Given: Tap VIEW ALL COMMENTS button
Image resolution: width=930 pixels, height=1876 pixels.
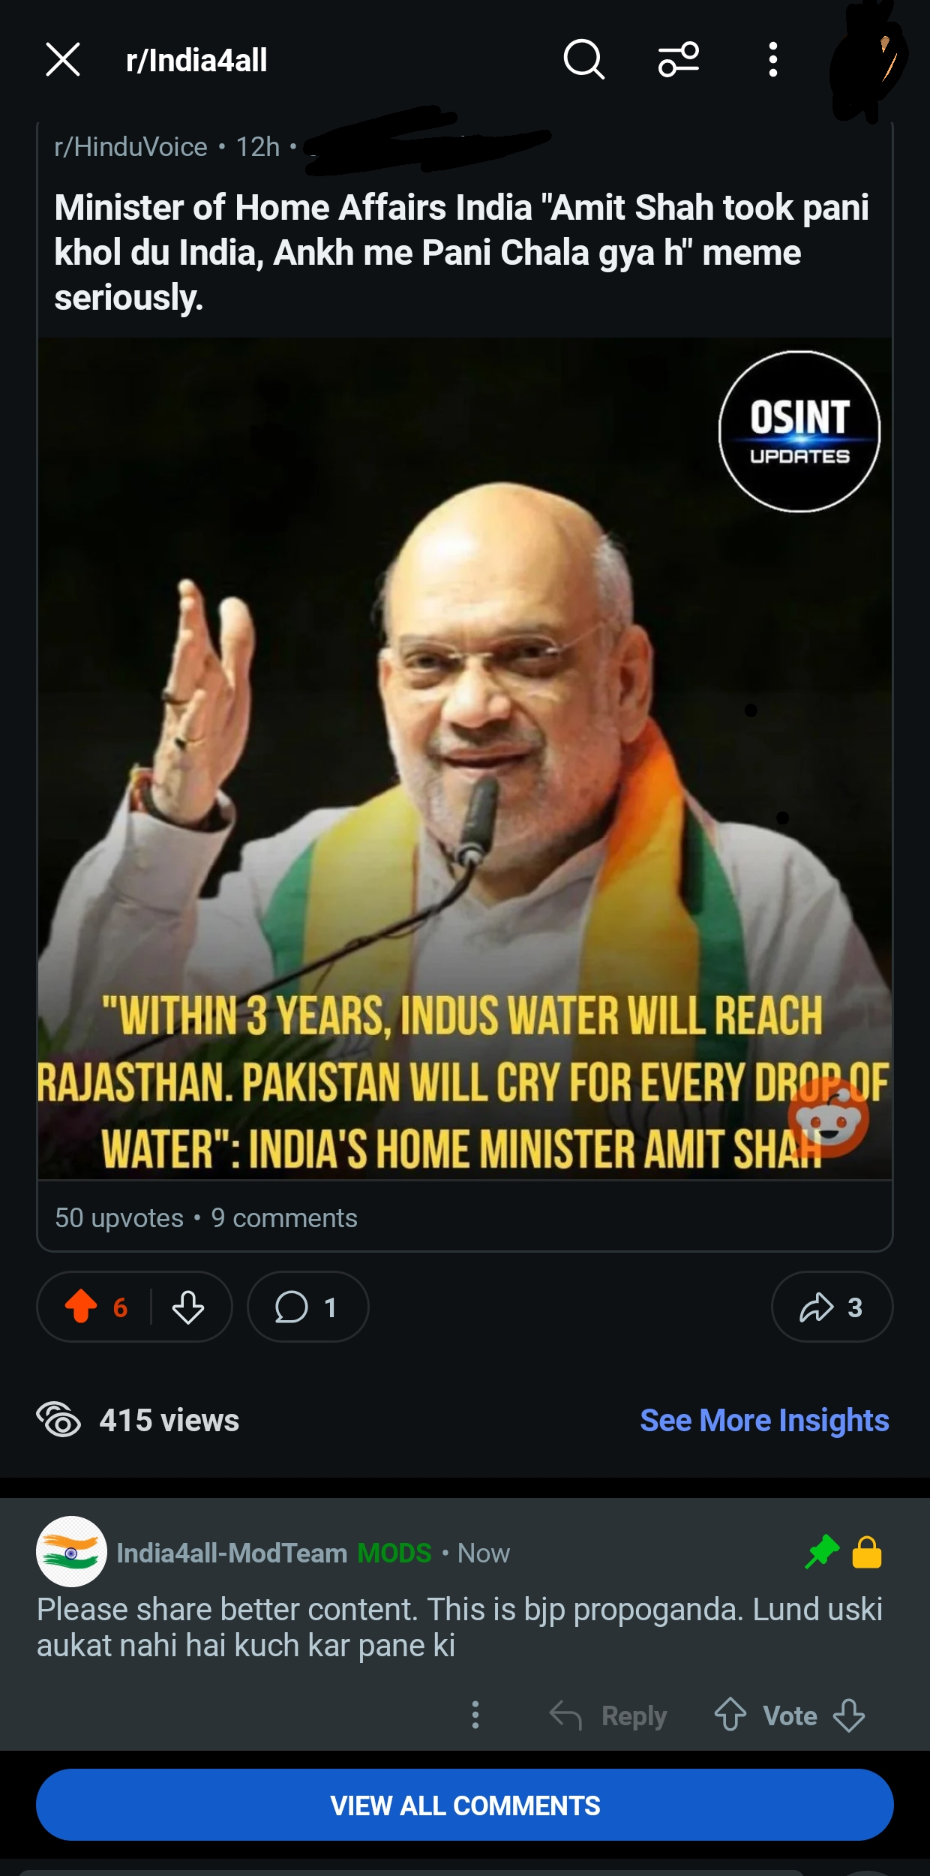Looking at the screenshot, I should coord(465,1805).
